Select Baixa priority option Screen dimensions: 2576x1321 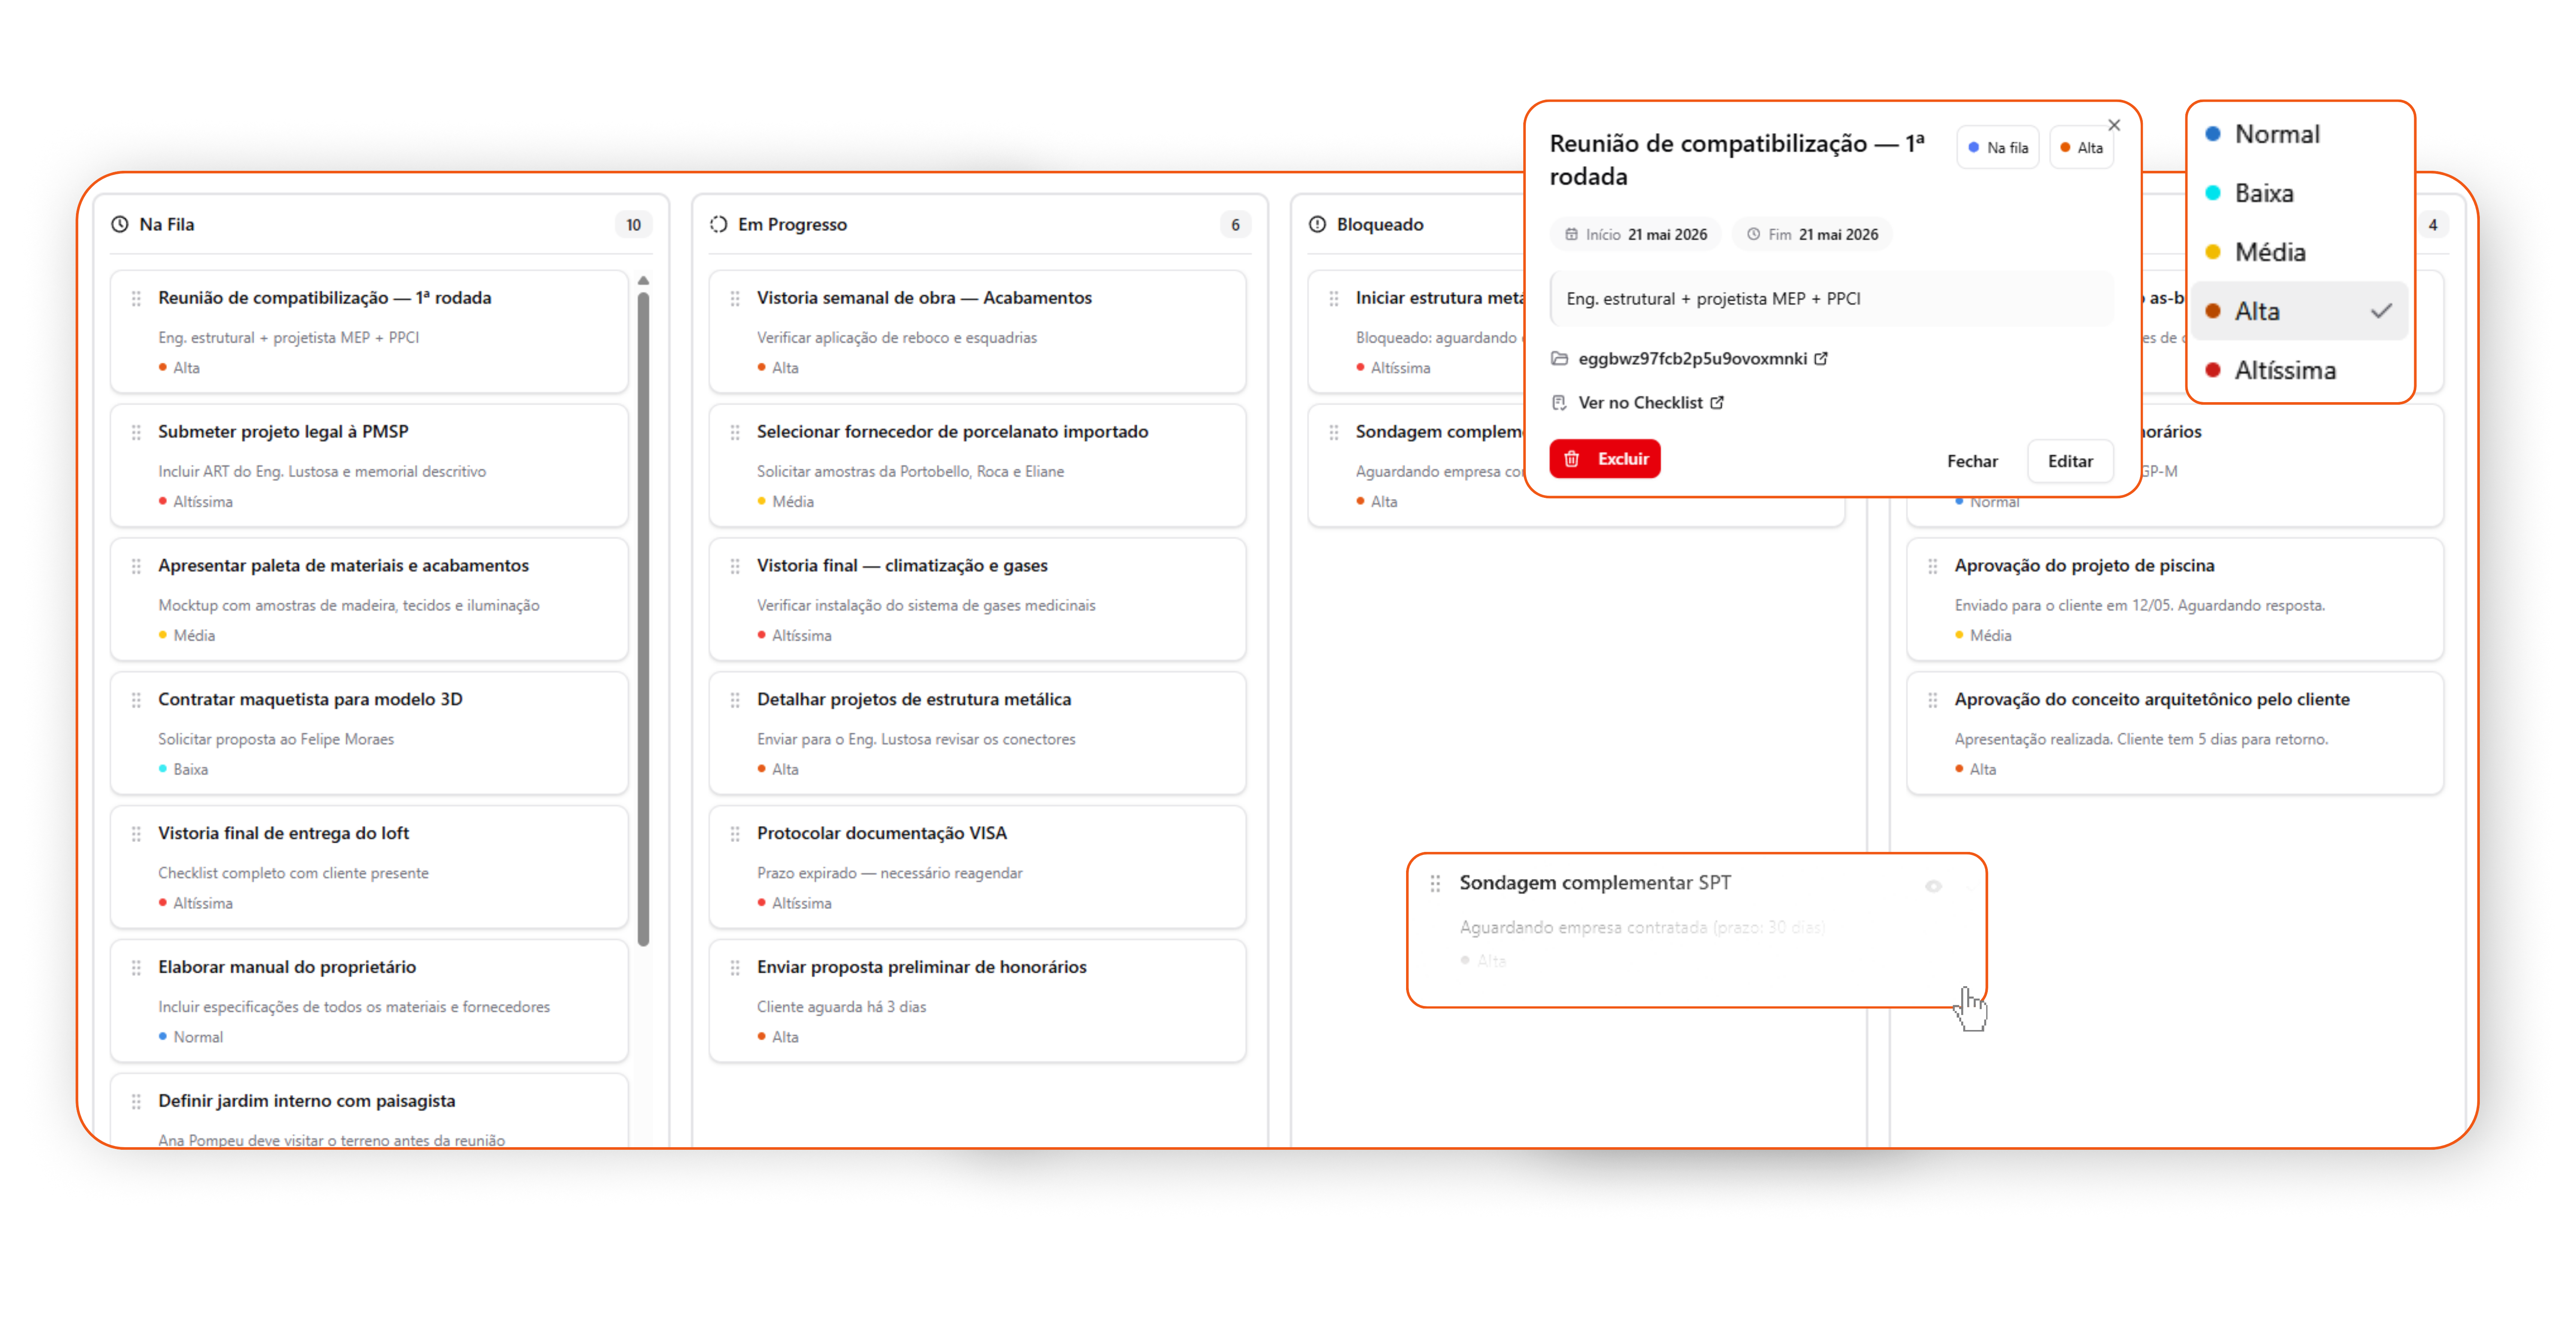[x=2300, y=193]
